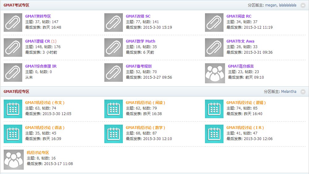
Task: Click the calendar icon beside GMAT机经讨论（逻辑）
Action: click(x=214, y=109)
